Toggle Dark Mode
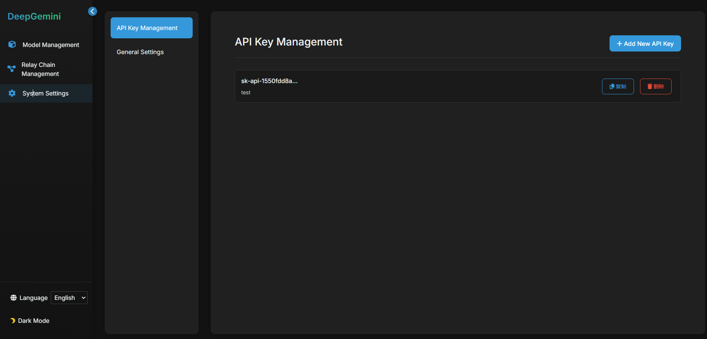 (x=30, y=321)
